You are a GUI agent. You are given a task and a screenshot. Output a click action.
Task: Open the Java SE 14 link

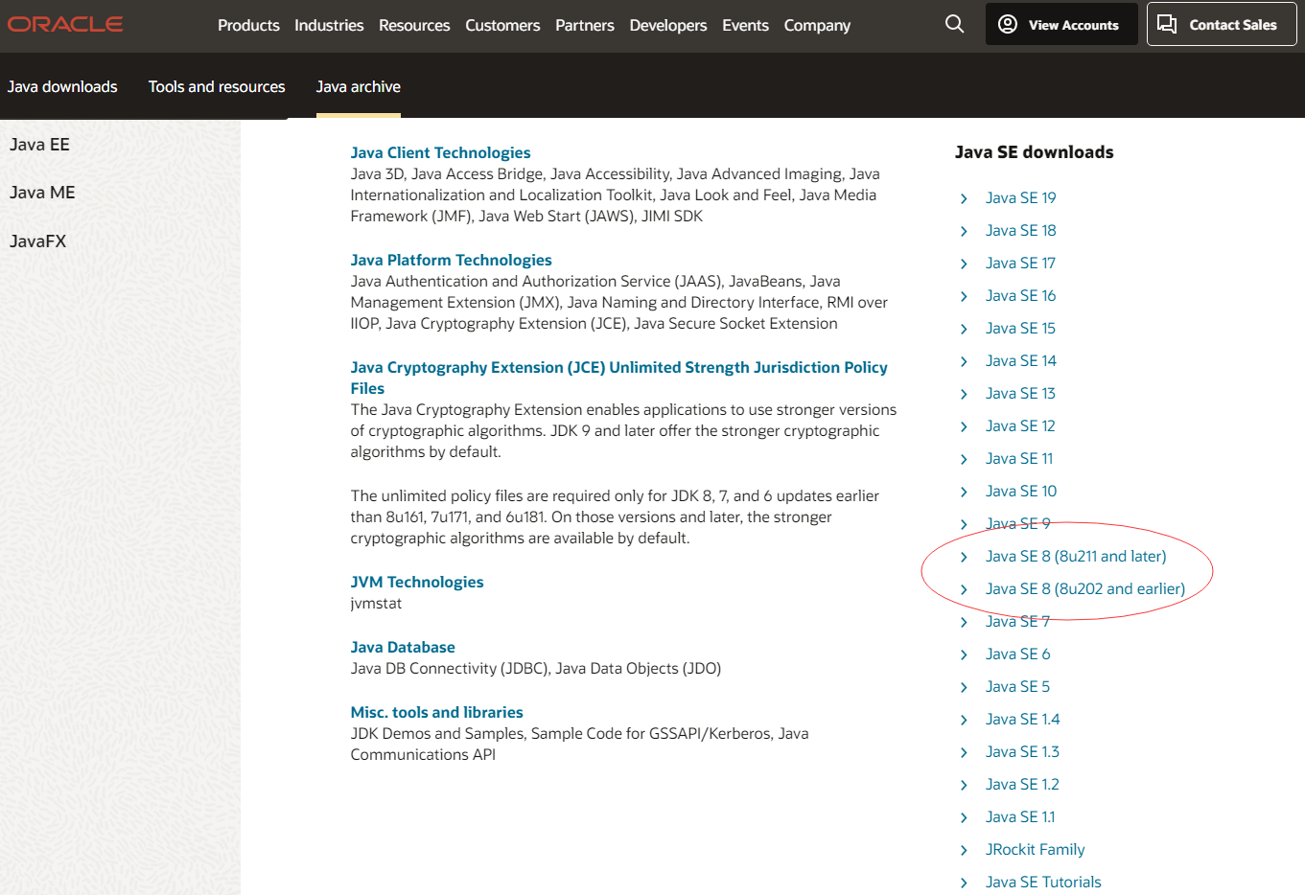coord(1020,360)
